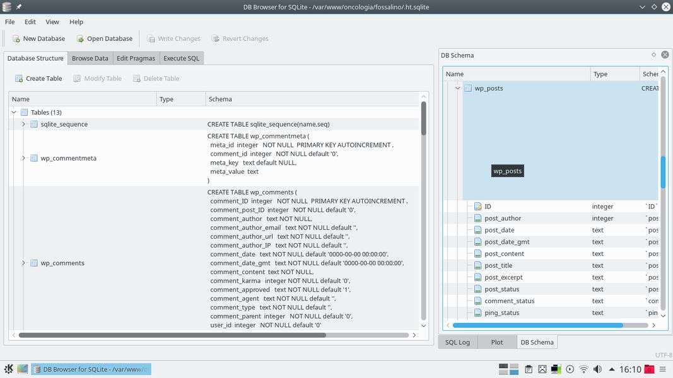Click the volume icon in system tray
The height and width of the screenshot is (378, 673).
tap(597, 369)
